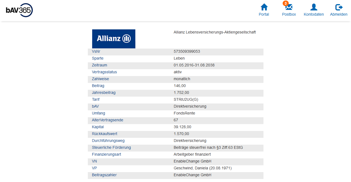The image size is (351, 182).
Task: Select the value 'Arbeitgeber finanziert'
Action: pyautogui.click(x=192, y=155)
